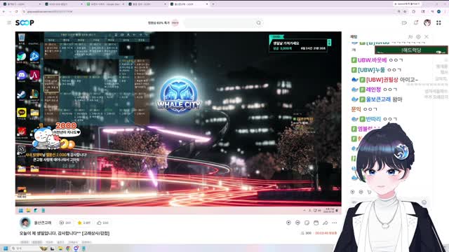Open chat user list icon

410,36
